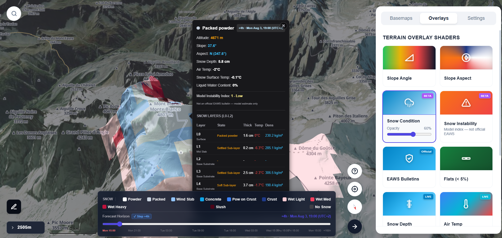The height and width of the screenshot is (238, 502).
Task: Reset orientation with the compass button
Action: pyautogui.click(x=355, y=207)
